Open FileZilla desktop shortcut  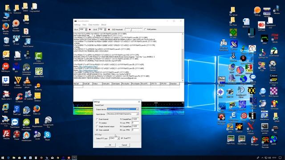pyautogui.click(x=6, y=135)
